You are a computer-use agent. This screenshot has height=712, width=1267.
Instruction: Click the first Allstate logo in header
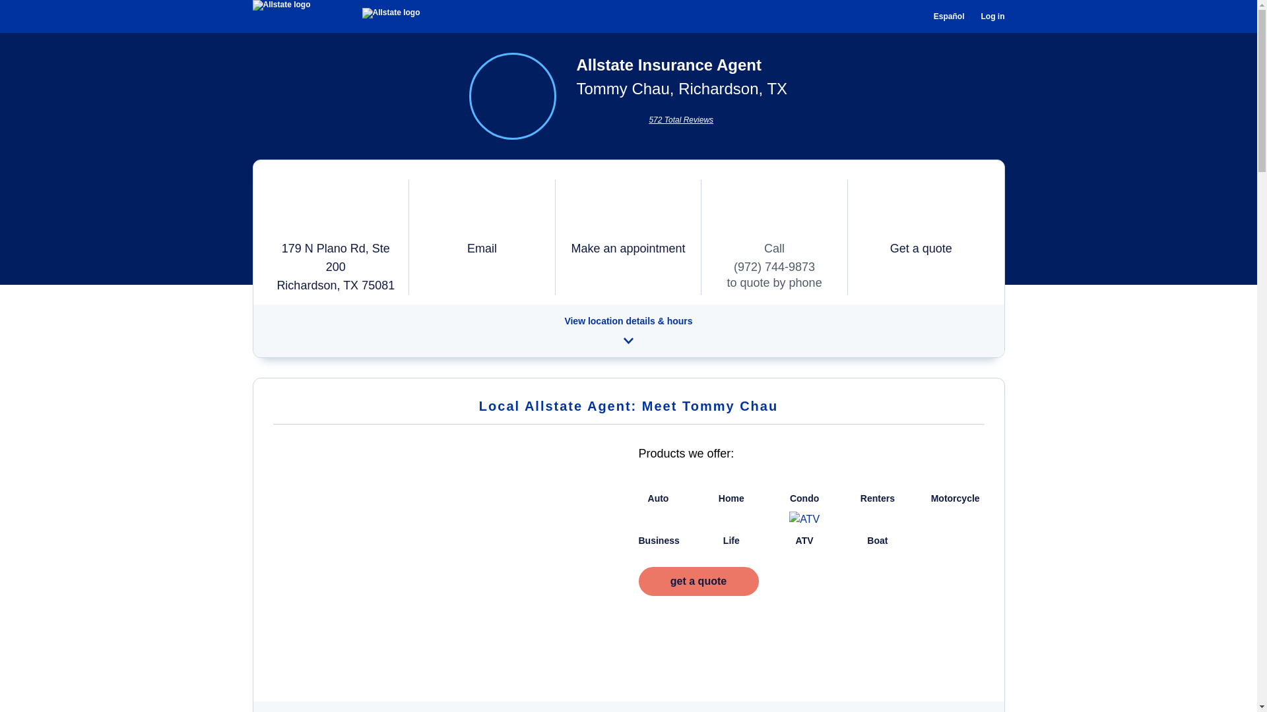pos(281,5)
